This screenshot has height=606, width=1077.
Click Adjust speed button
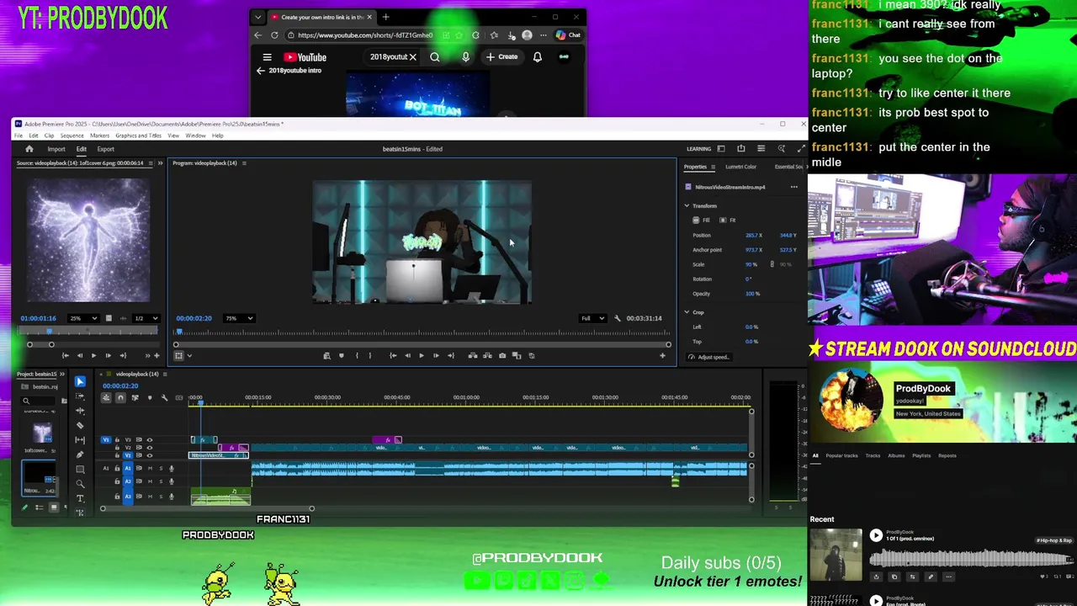(x=708, y=357)
